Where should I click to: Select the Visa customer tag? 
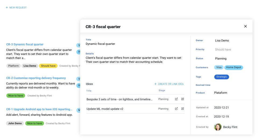219,67
